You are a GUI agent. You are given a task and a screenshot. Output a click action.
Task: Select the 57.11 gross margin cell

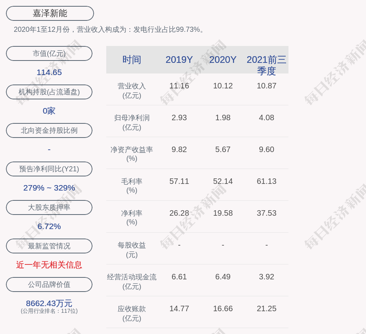pyautogui.click(x=179, y=181)
